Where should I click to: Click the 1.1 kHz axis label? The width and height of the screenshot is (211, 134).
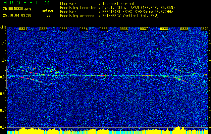[x=3, y=44]
